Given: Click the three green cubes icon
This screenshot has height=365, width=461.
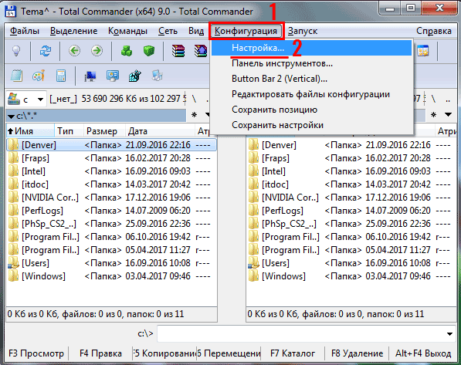Looking at the screenshot, I should 127,51.
